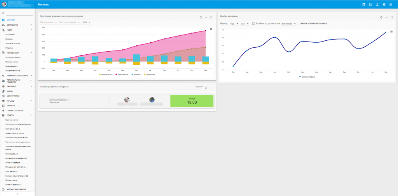398x196 pixels.
Task: Click the ОБУЧЕНИЕ graduation cap icon
Action: (x=3, y=86)
